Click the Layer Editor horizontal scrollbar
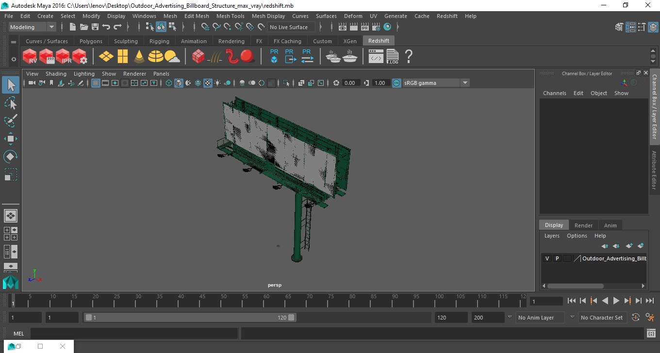Screen dimensions: 660x353 tap(575, 286)
